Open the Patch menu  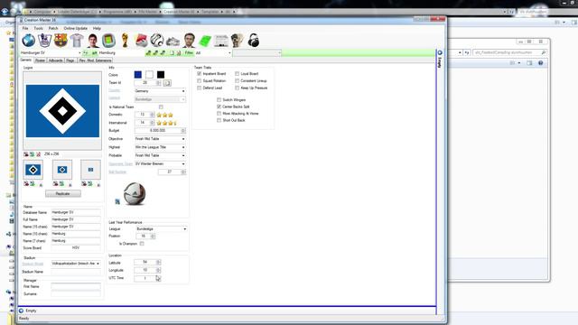click(53, 28)
